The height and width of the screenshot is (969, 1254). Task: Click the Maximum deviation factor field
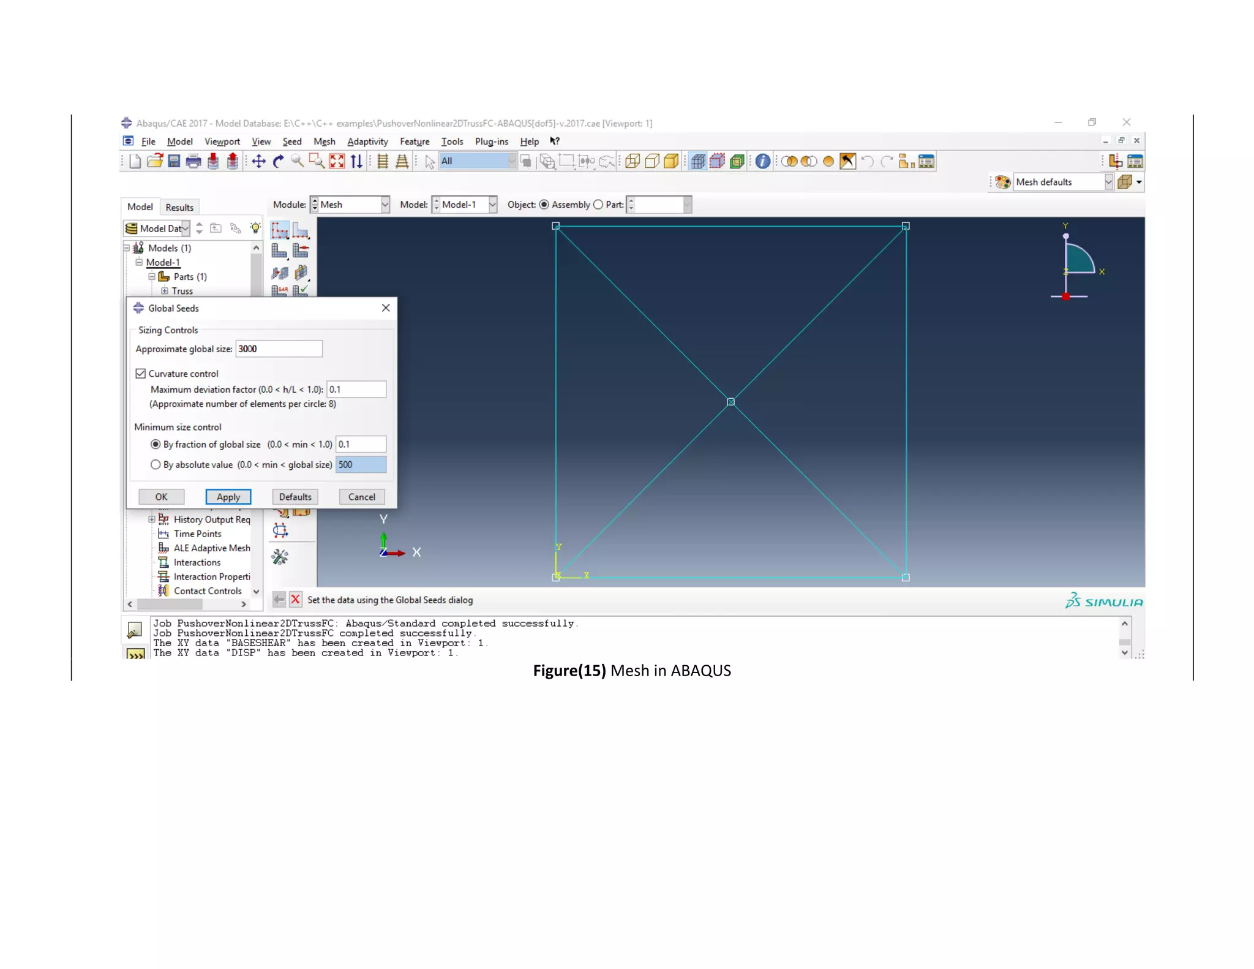click(356, 390)
